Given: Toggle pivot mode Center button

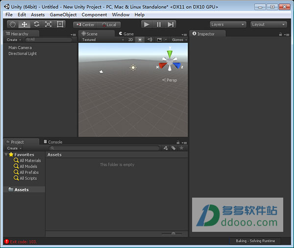Looking at the screenshot, I should point(85,25).
